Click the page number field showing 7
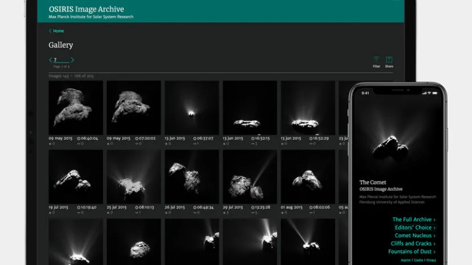Screen dimensions: 472x265 (x=61, y=60)
